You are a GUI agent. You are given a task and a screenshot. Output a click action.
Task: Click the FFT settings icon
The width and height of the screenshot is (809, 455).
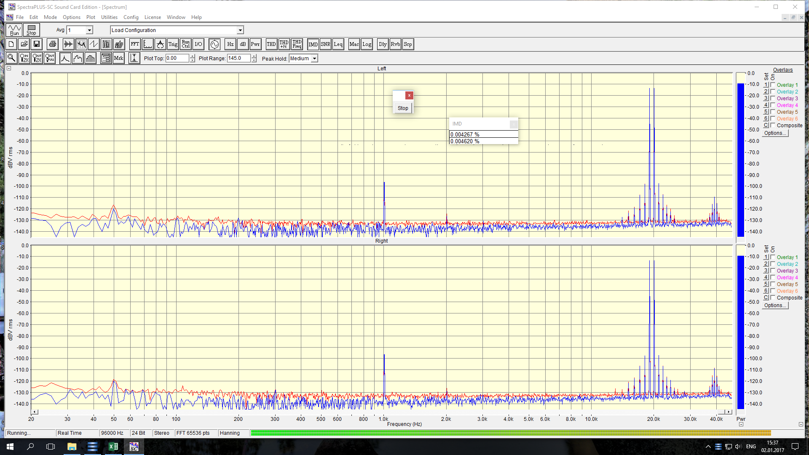135,44
